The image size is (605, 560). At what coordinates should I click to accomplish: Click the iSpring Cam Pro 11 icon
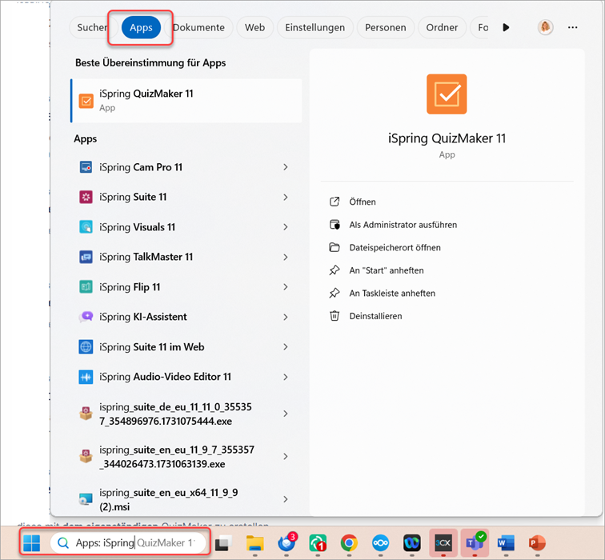coord(86,167)
